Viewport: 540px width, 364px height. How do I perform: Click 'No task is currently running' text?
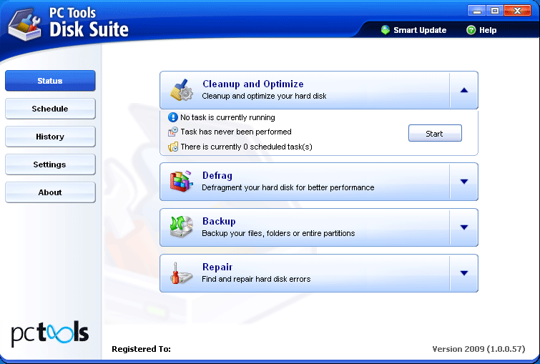tap(227, 117)
